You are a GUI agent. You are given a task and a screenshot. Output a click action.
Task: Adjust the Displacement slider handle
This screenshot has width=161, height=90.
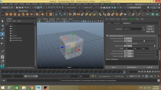click(x=154, y=46)
